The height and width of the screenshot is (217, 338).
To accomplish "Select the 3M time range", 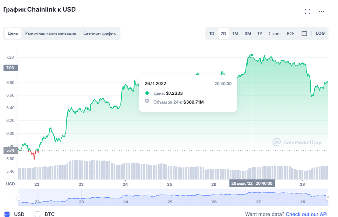I will click(x=248, y=34).
